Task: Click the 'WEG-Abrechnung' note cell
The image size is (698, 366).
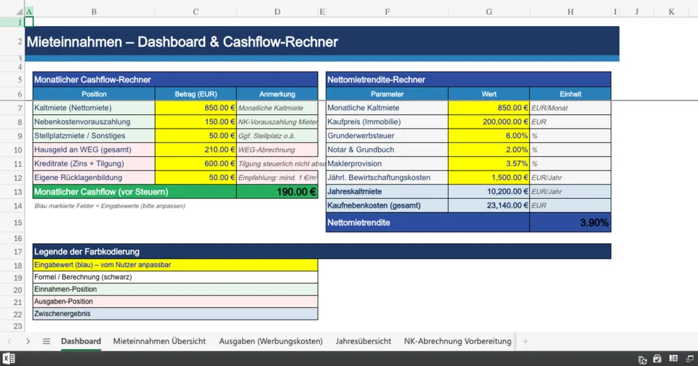Action: pos(277,150)
